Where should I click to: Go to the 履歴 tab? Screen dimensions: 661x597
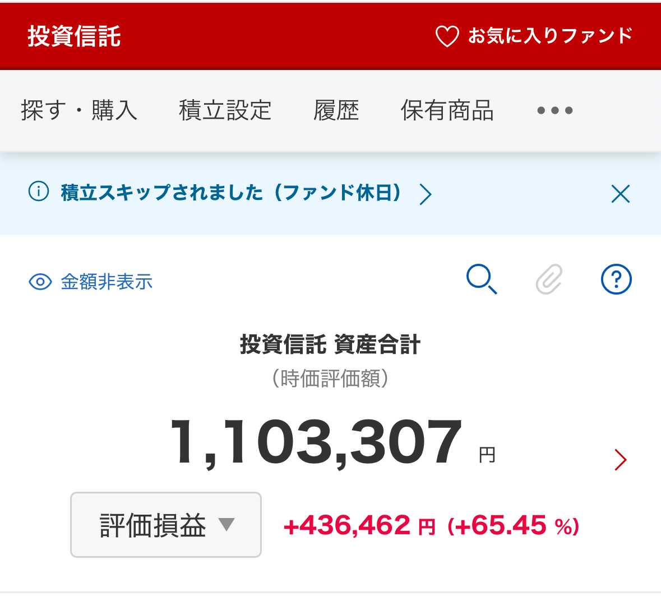(x=336, y=110)
